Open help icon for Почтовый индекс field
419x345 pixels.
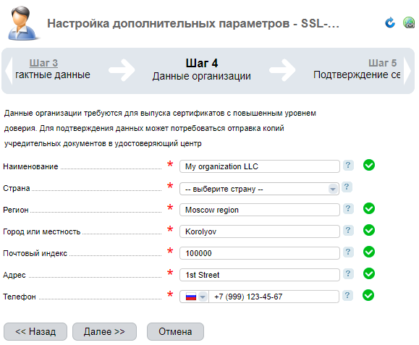click(x=348, y=252)
